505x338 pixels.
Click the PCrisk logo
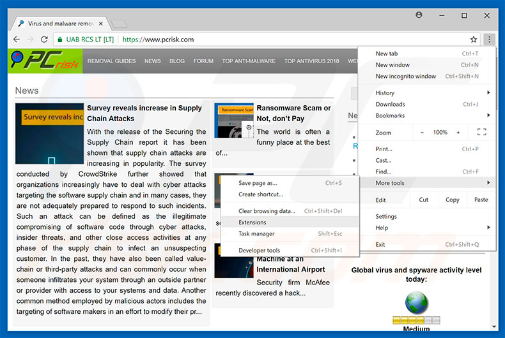point(45,61)
